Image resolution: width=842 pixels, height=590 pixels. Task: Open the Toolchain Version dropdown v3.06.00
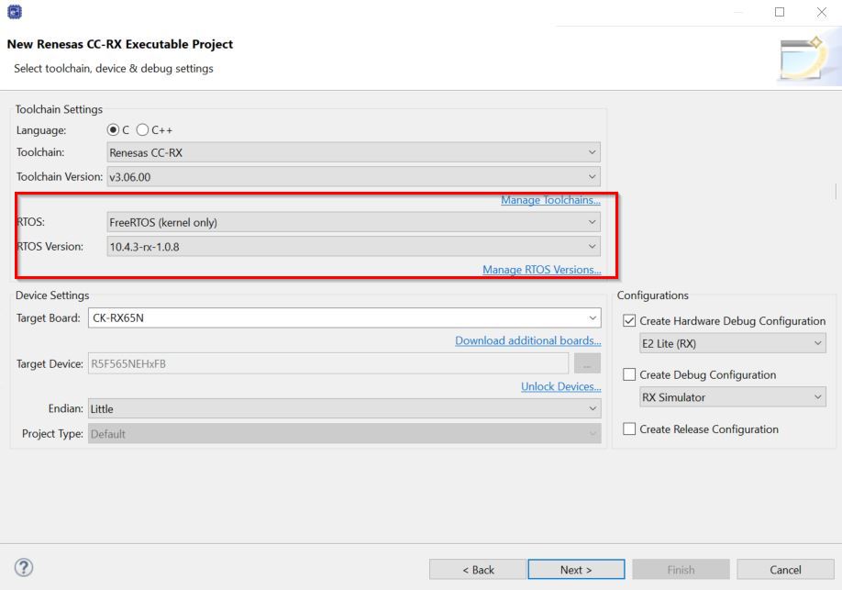353,177
